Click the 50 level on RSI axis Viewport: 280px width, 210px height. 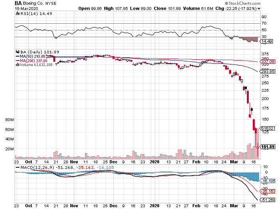264,30
